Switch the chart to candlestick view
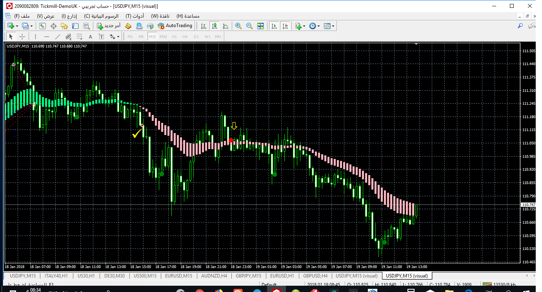 pos(214,26)
